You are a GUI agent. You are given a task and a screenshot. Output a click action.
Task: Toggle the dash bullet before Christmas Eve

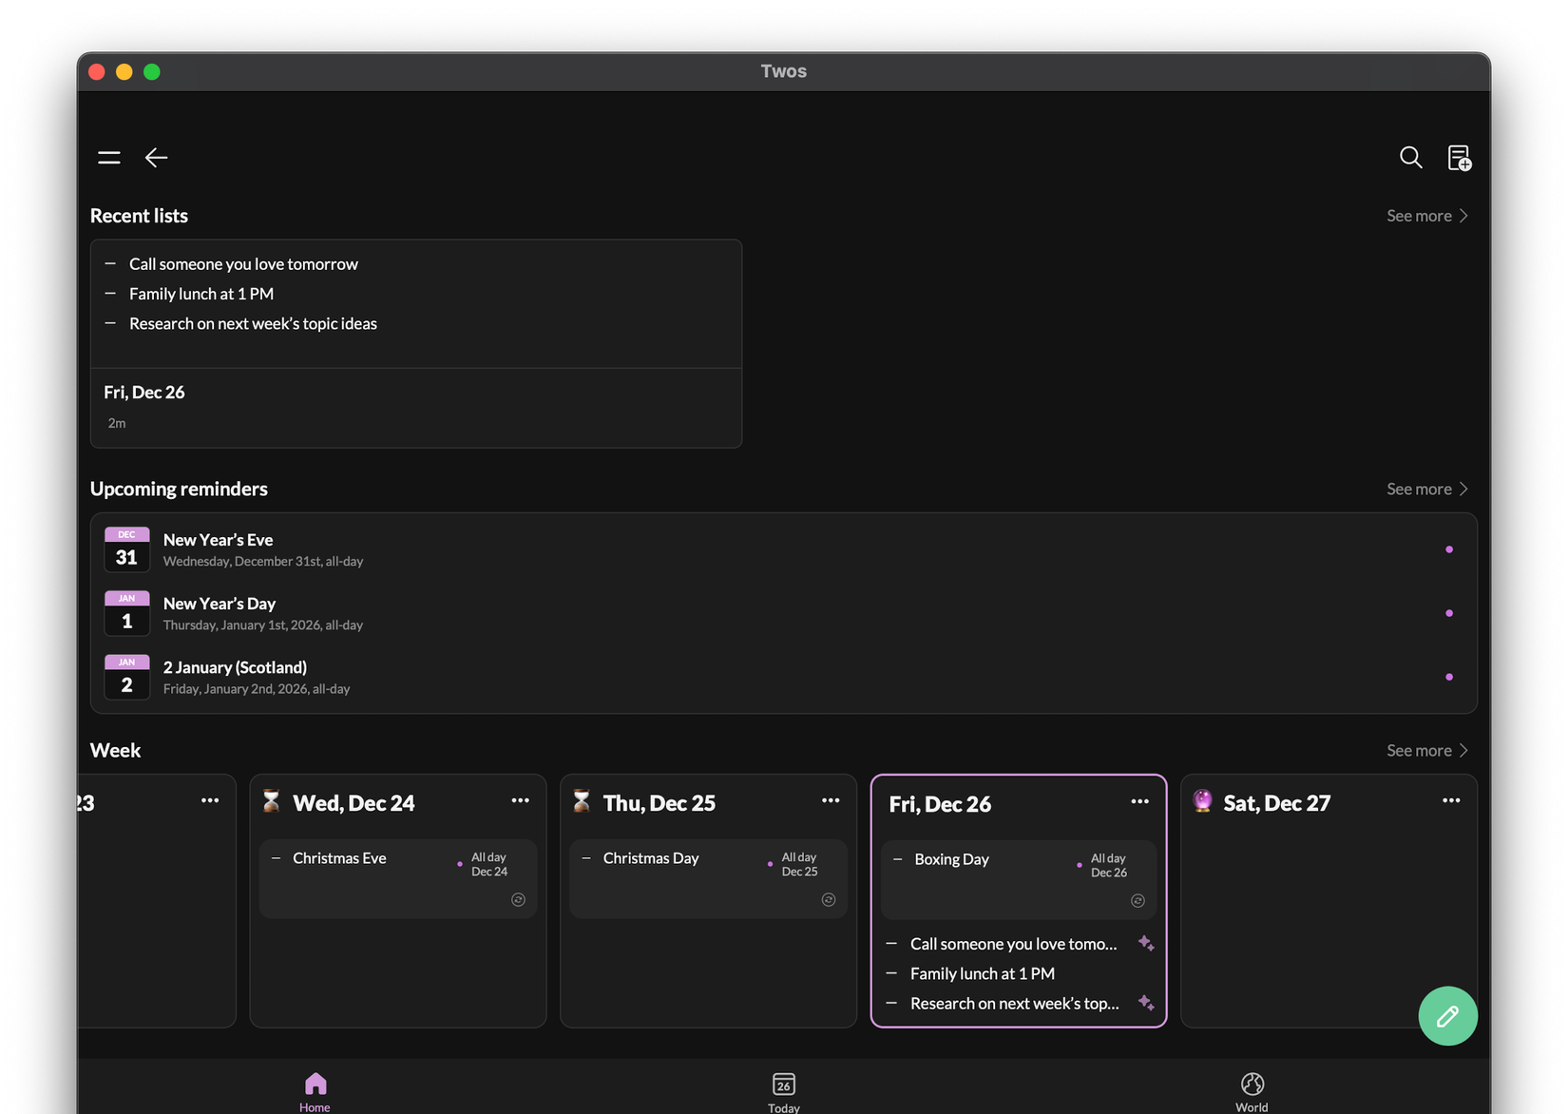(276, 858)
